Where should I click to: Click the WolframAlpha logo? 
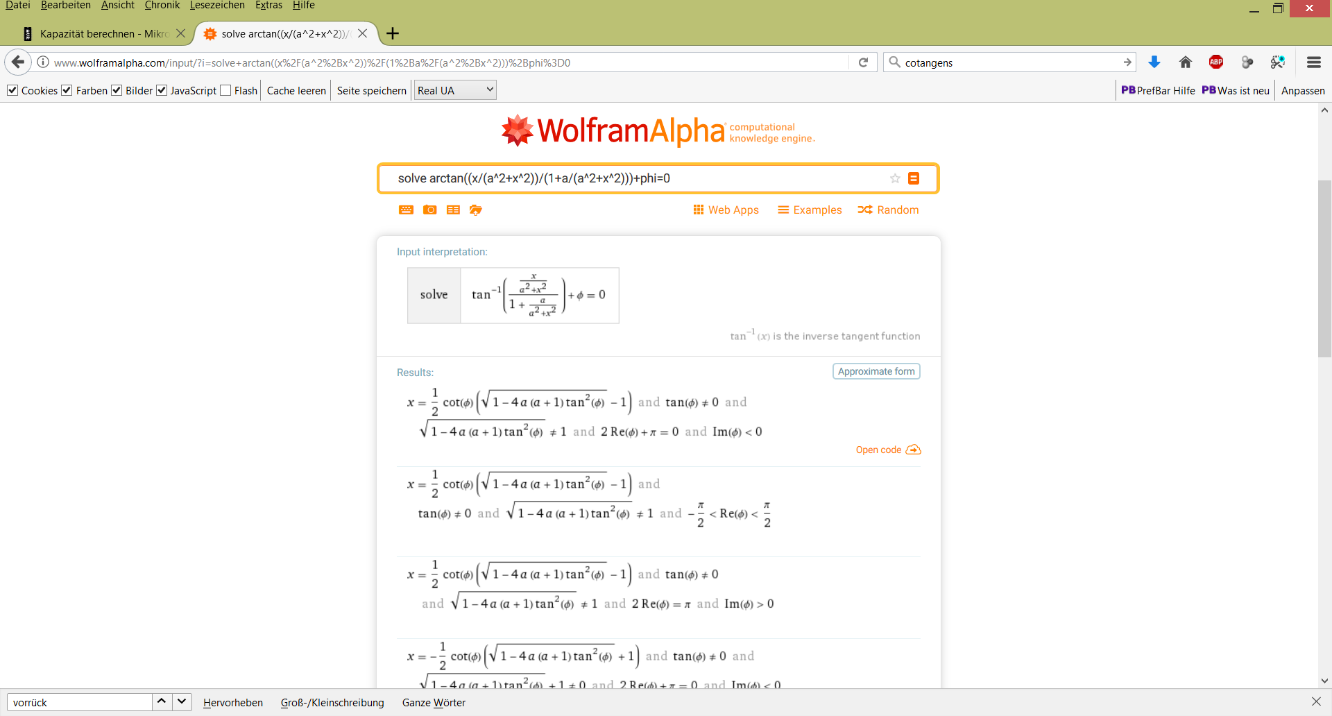pyautogui.click(x=658, y=130)
